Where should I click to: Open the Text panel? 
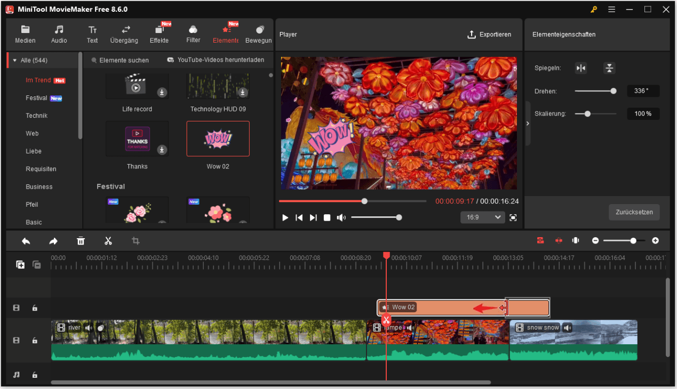tap(92, 33)
